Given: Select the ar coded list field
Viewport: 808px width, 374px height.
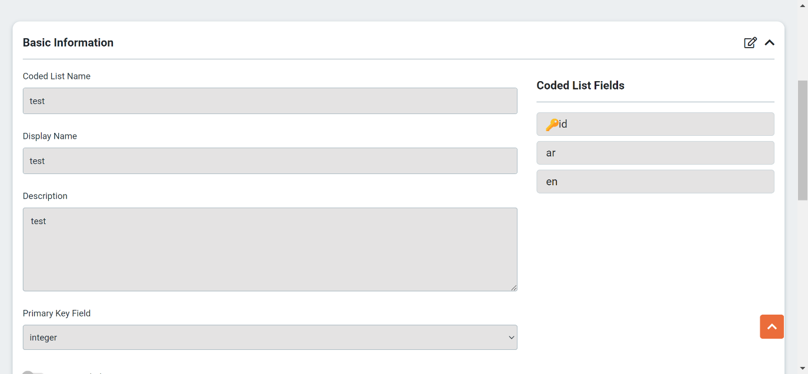Looking at the screenshot, I should 655,153.
